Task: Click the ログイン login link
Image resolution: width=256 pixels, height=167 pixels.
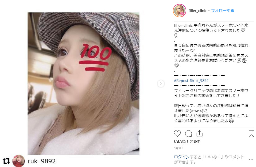Action: (x=182, y=157)
